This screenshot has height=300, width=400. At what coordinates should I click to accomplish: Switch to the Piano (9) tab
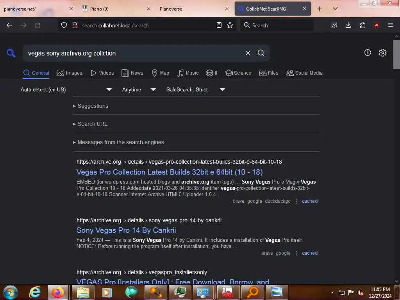click(116, 9)
